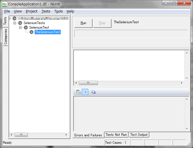Click the gray status circle beside SeleniumTest class
Screen dimensions: 193x148
point(26,28)
